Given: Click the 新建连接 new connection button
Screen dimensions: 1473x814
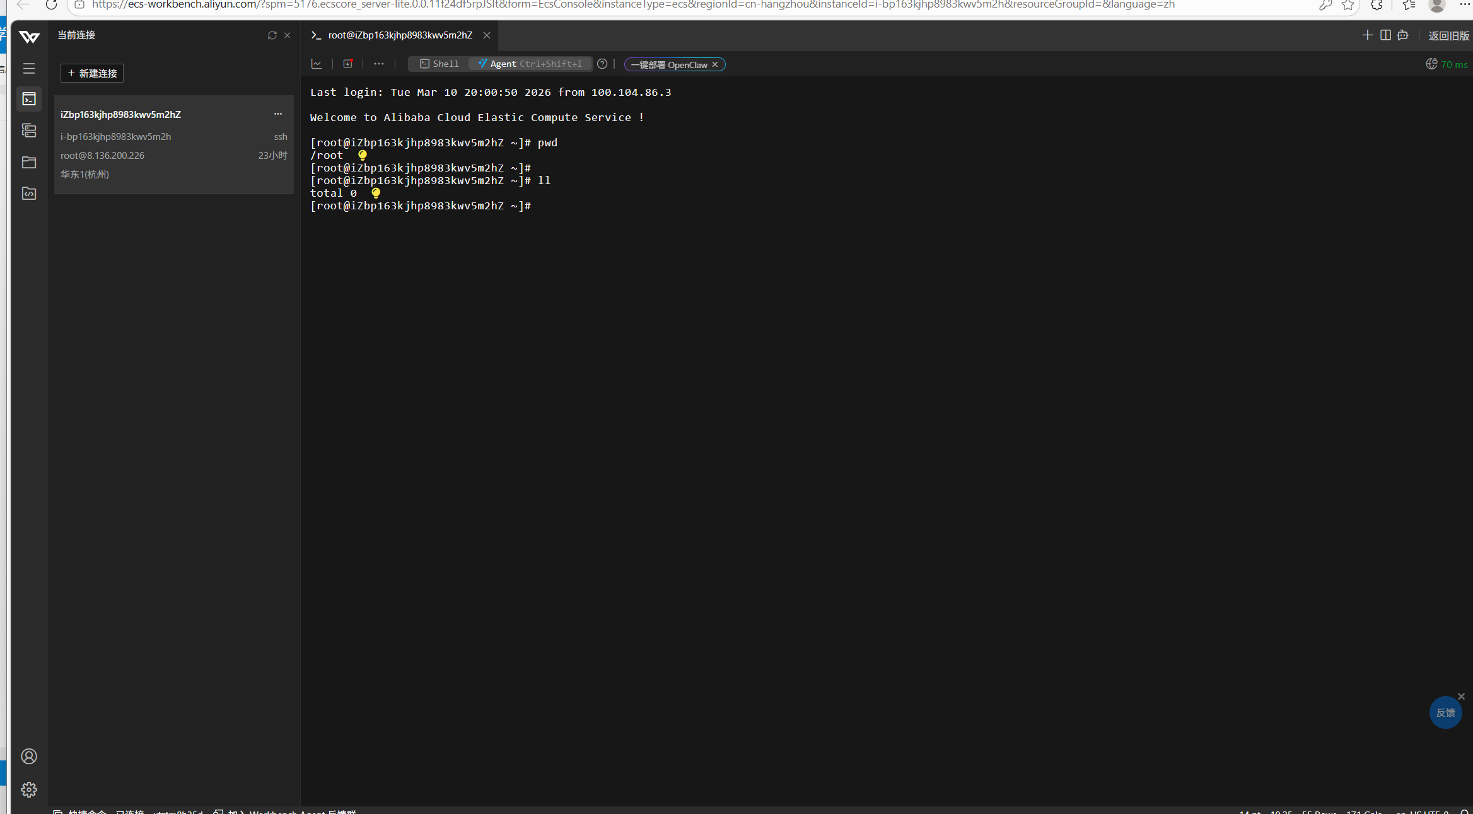Looking at the screenshot, I should [92, 73].
